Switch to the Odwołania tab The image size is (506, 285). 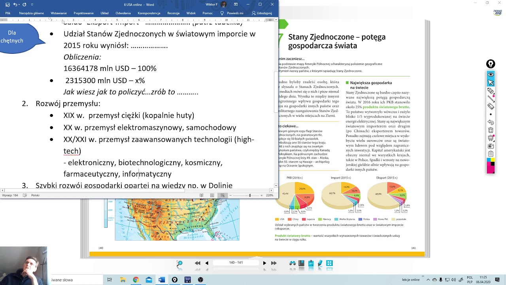tap(123, 13)
